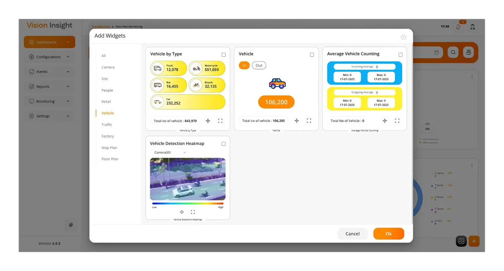This screenshot has width=504, height=271.
Task: Click the orange plus button at bottom right
Action: click(x=474, y=241)
